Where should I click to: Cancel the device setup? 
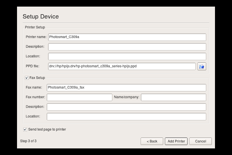200,141
